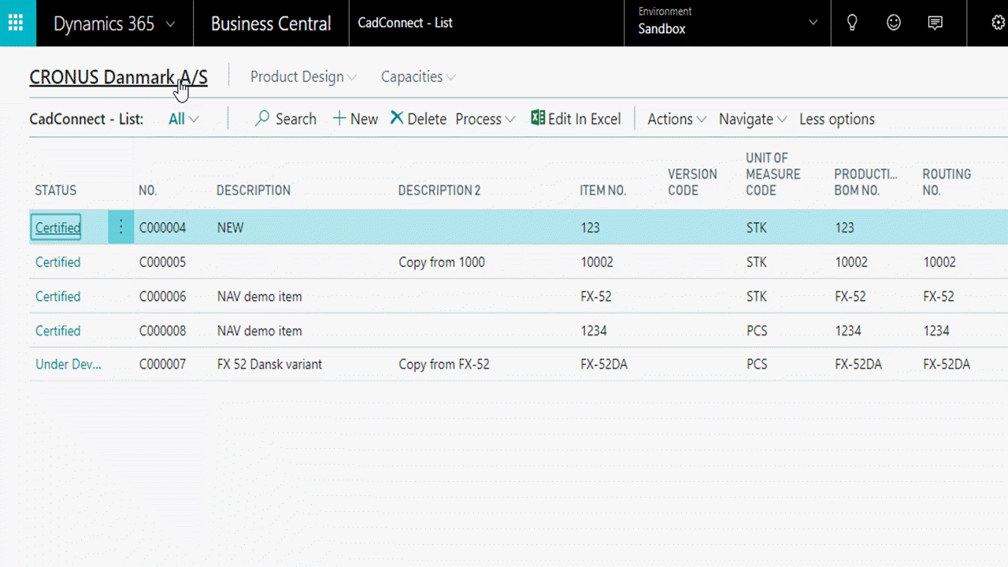Sort by Production BOM No. header
The height and width of the screenshot is (567, 1008).
(x=866, y=182)
